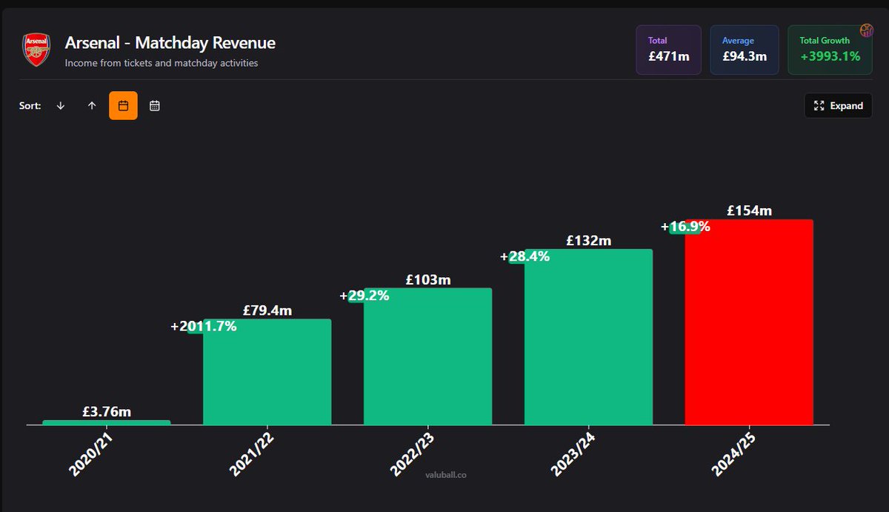Click the +28.4% growth badge
Image resolution: width=889 pixels, height=512 pixels.
pyautogui.click(x=525, y=256)
